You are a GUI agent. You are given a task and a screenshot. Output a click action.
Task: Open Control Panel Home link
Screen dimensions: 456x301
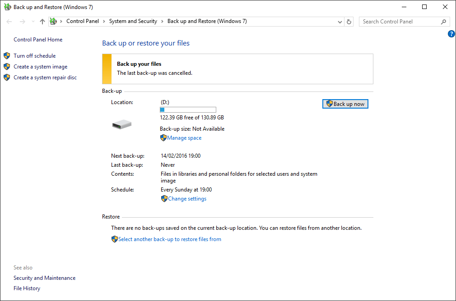click(38, 40)
